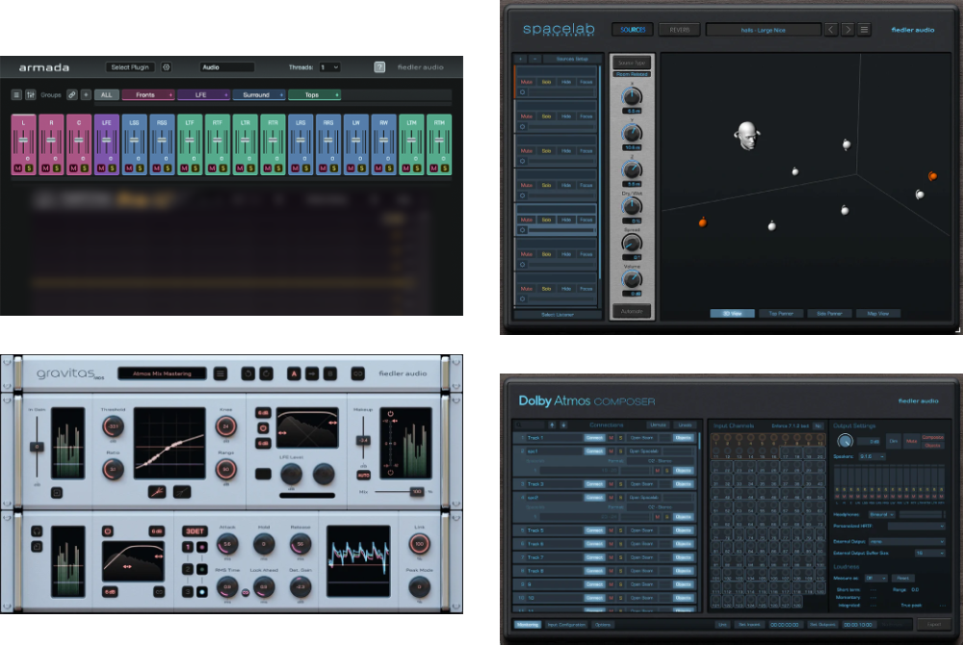Solo the LFE channel strip in Armada
Viewport: 963px width, 645px height.
(x=113, y=168)
